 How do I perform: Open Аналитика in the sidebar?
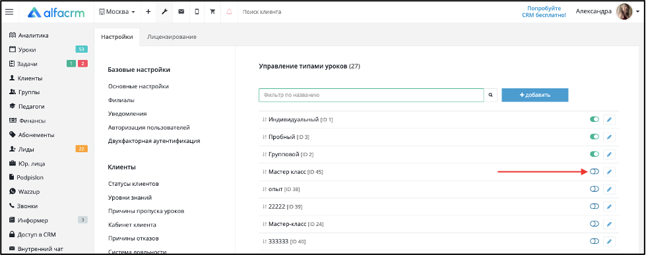[x=28, y=36]
